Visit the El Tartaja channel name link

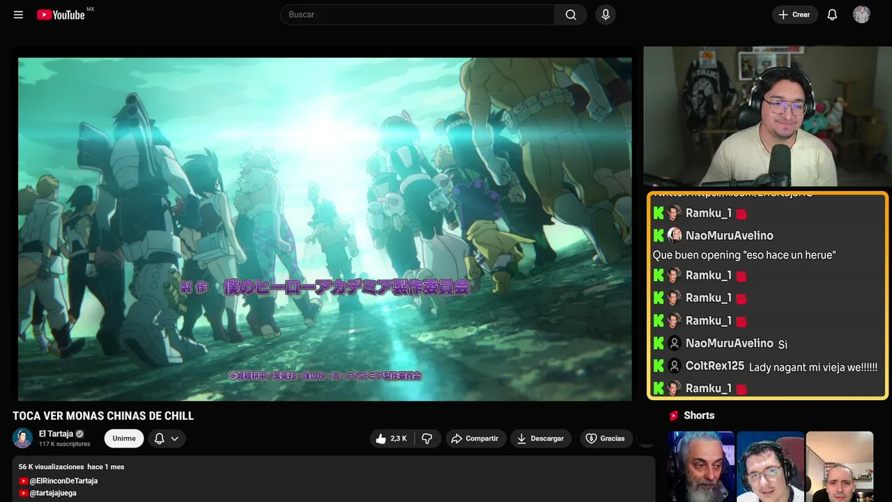click(56, 434)
